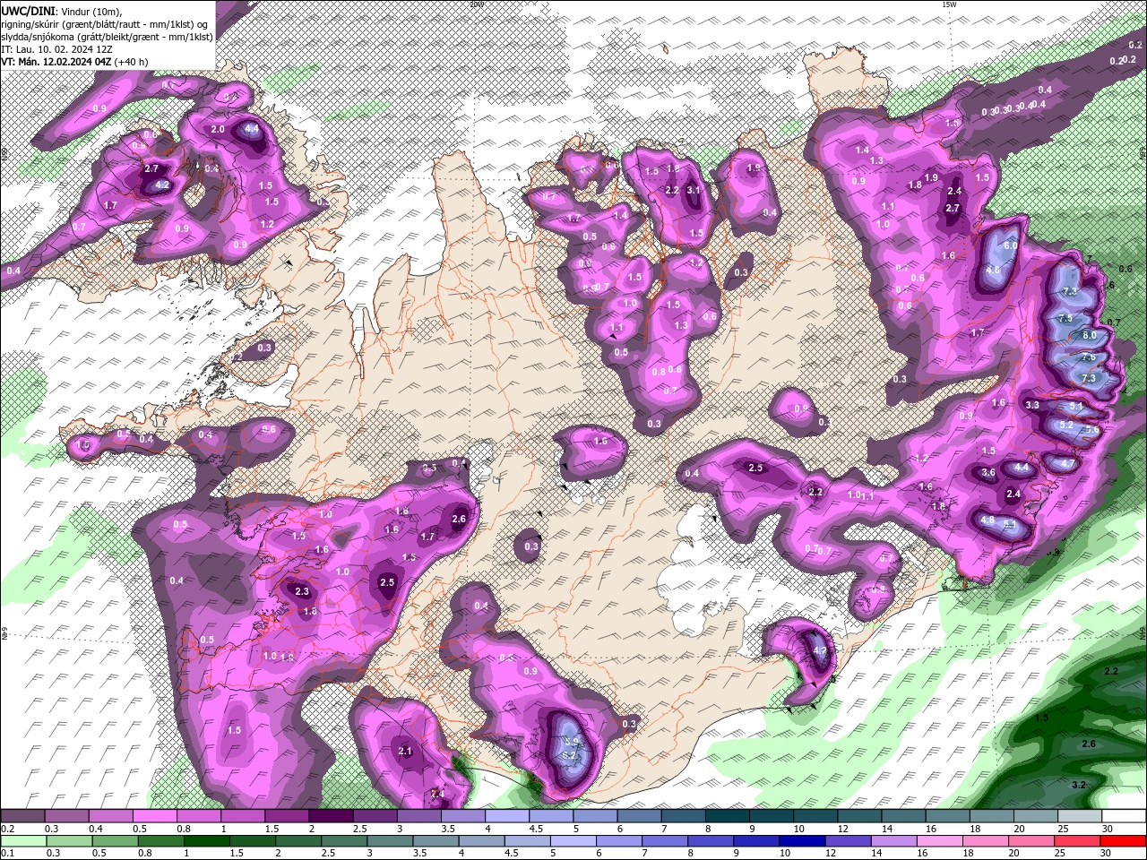Viewport: 1147px width, 860px height.
Task: Select the upper scale swatch labelled 0.5
Action: [x=154, y=815]
